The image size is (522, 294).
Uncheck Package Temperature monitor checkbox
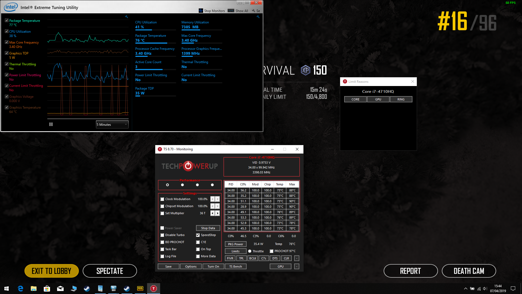point(7,20)
